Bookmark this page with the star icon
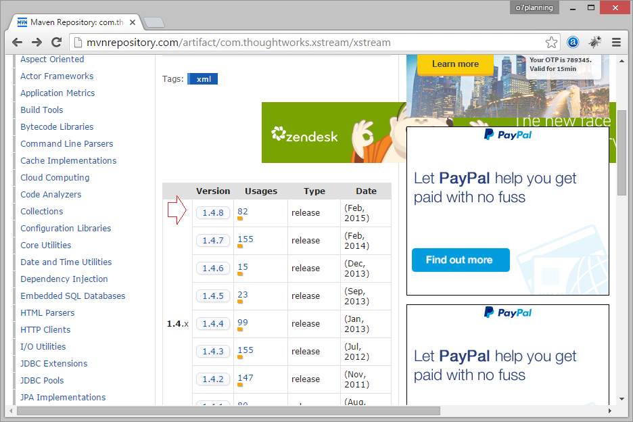The image size is (633, 422). 551,43
